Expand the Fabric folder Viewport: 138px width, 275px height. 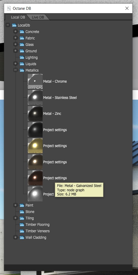[x=16, y=38]
